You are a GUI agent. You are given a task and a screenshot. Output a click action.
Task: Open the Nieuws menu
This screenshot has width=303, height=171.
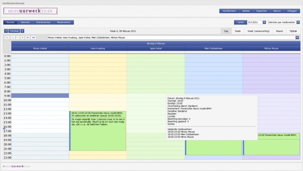coord(277,11)
